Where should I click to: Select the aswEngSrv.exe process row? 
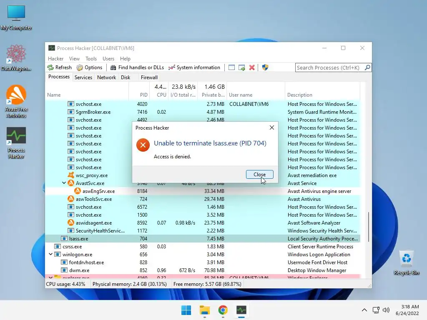[x=203, y=191]
